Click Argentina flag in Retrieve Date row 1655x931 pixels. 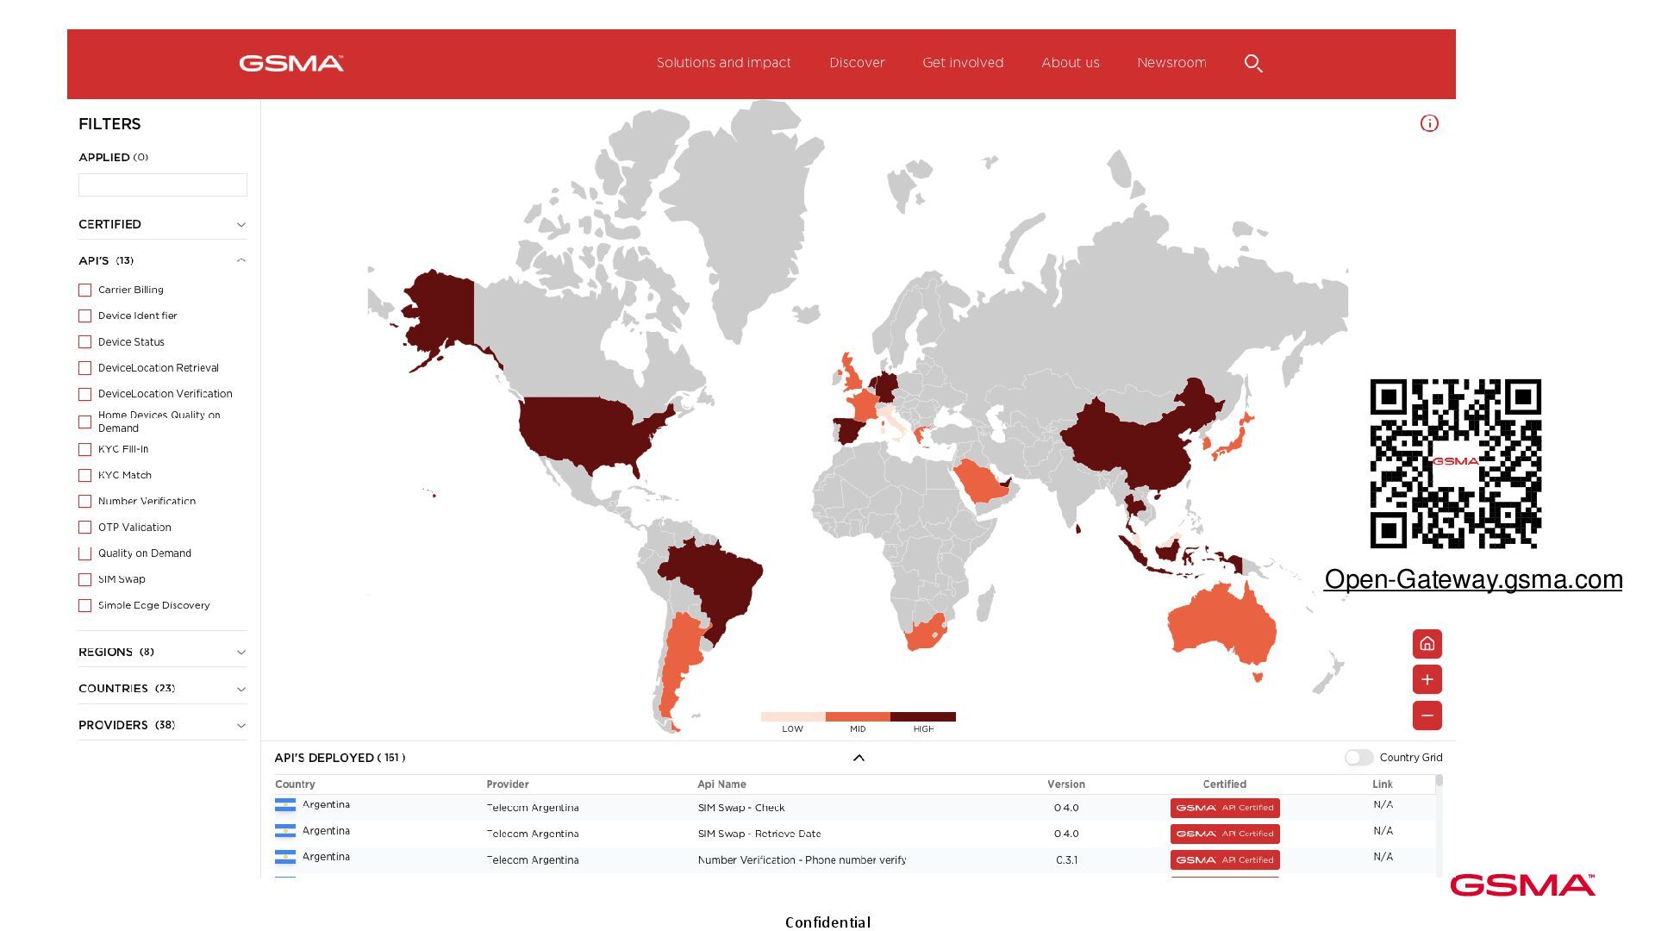[x=285, y=831]
